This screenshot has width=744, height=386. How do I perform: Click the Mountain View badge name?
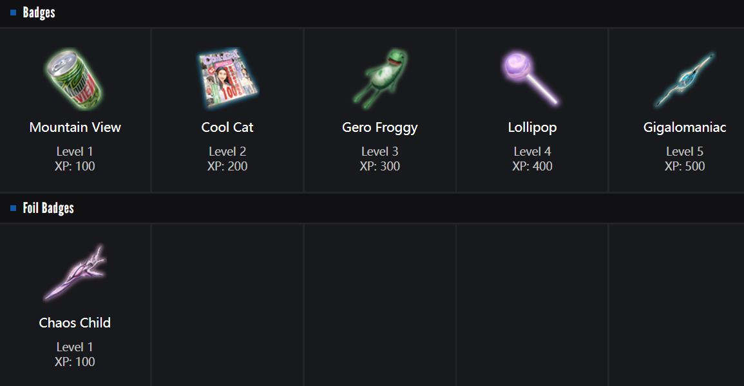click(75, 127)
